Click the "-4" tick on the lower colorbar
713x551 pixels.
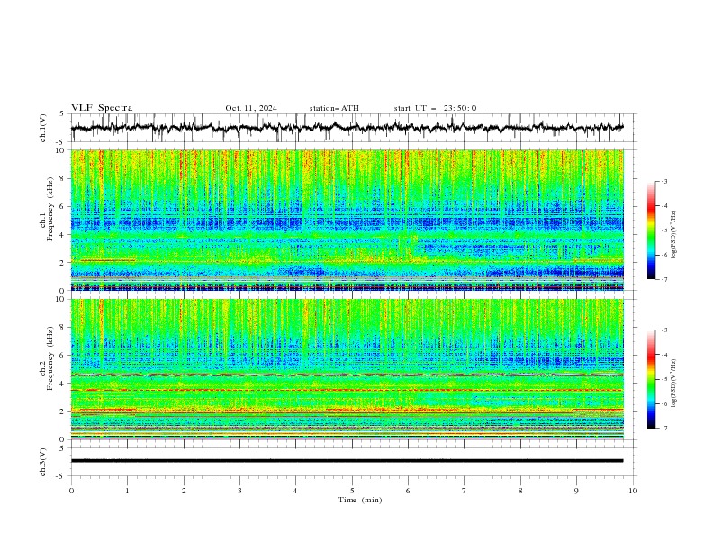pyautogui.click(x=663, y=355)
